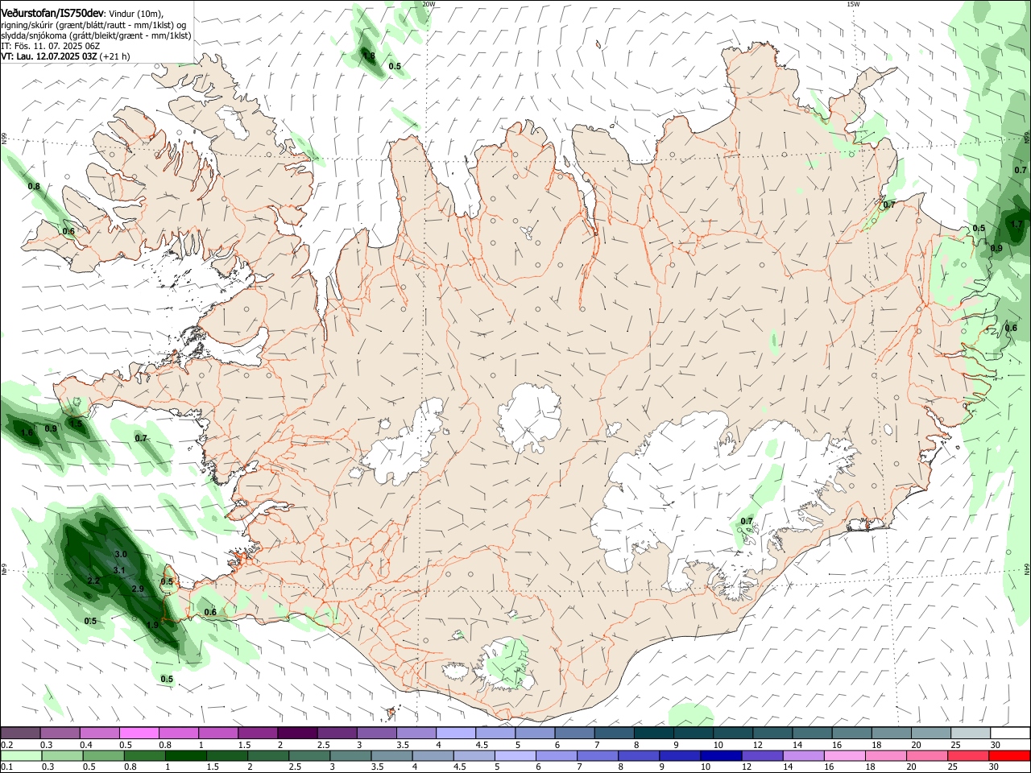Click the 'Veðurstofan/IS750dev' title text
This screenshot has width=1031, height=773.
(x=52, y=13)
